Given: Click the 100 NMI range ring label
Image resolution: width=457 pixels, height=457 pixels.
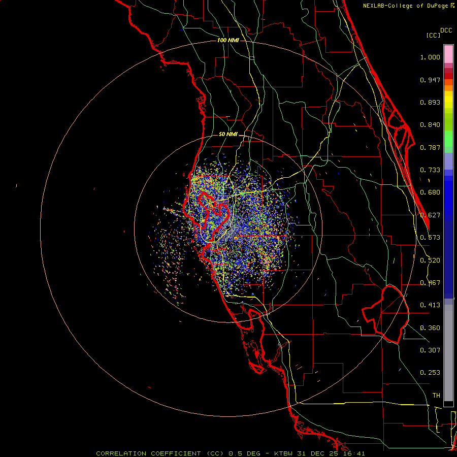Looking at the screenshot, I should [x=228, y=40].
